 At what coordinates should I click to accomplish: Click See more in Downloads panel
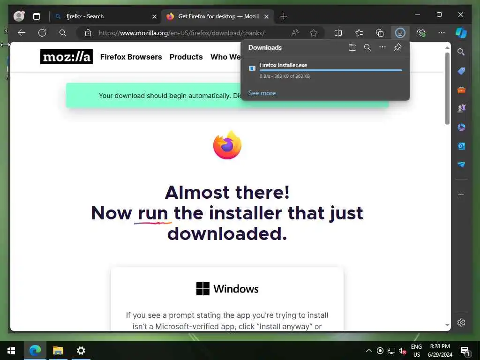(262, 93)
